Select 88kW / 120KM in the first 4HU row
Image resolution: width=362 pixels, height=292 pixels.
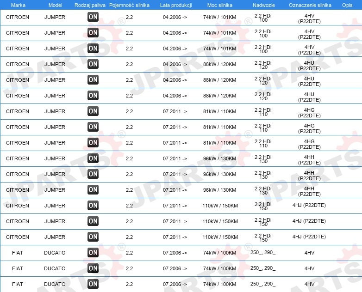coord(219,64)
